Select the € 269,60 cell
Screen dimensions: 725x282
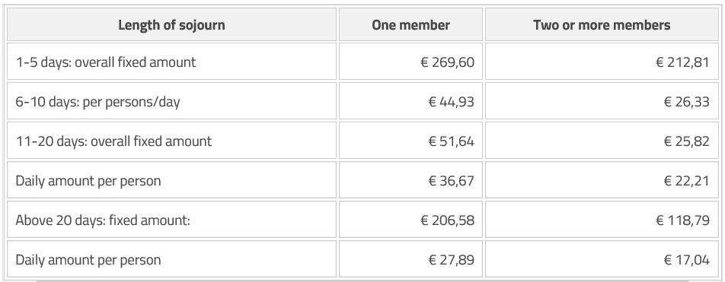tap(410, 62)
